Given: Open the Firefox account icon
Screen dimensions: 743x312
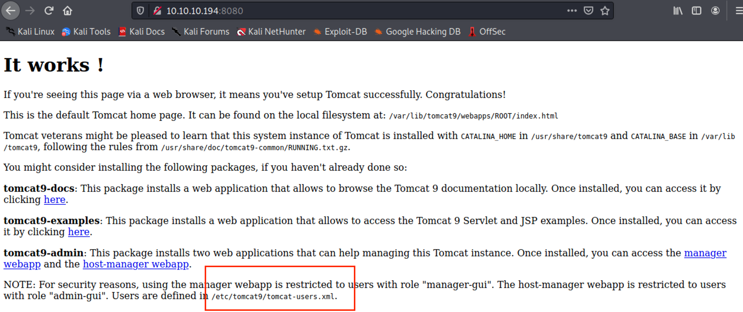Looking at the screenshot, I should coord(715,11).
